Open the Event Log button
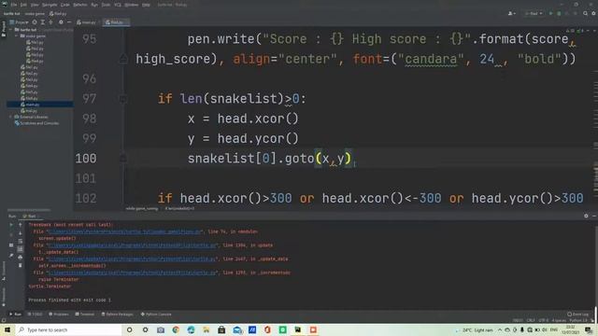The image size is (598, 336). pos(577,315)
